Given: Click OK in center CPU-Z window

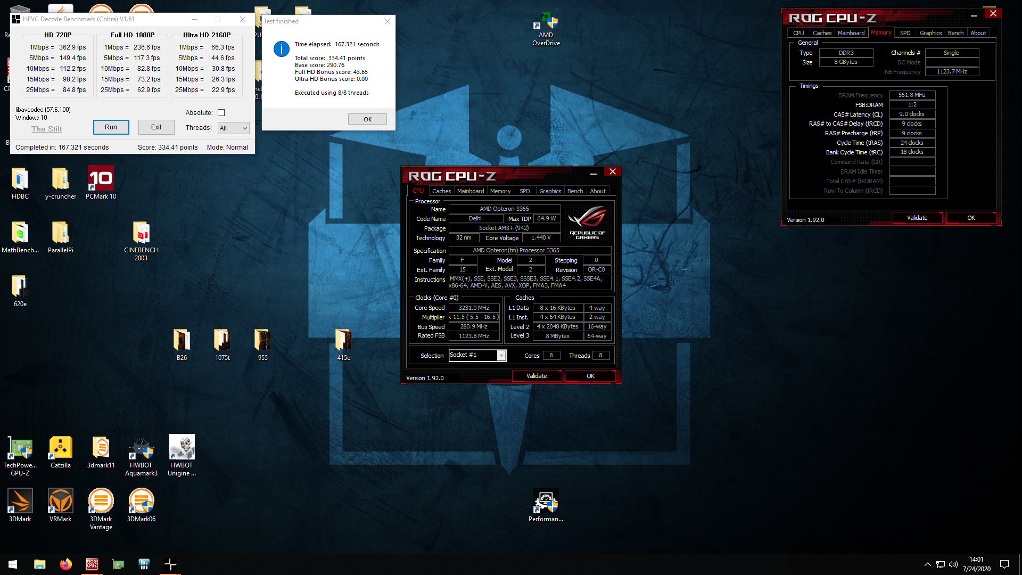Looking at the screenshot, I should tap(590, 376).
